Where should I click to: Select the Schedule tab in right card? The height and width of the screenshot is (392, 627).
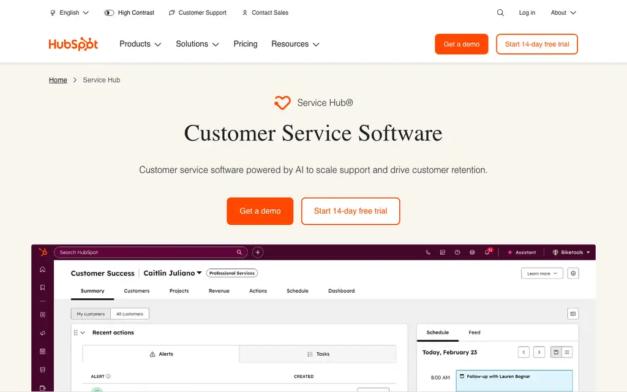tap(437, 333)
